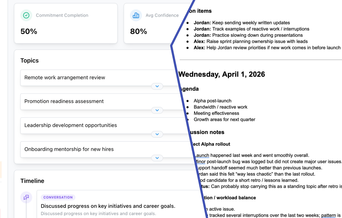Image resolution: width=342 pixels, height=218 pixels.
Task: Expand Leadership development opportunities chevron
Action: 157,134
